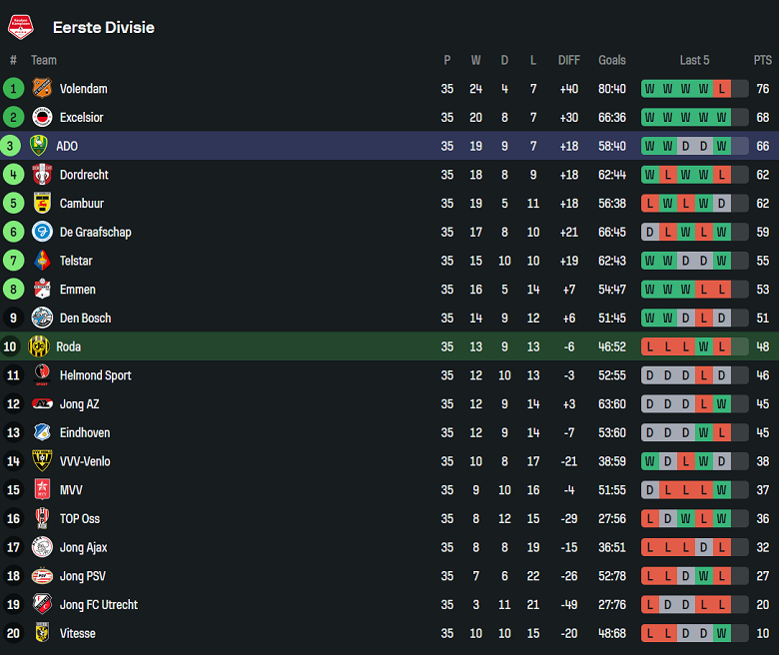The width and height of the screenshot is (779, 655).
Task: Click Volendam's last-five red L result
Action: (x=722, y=89)
